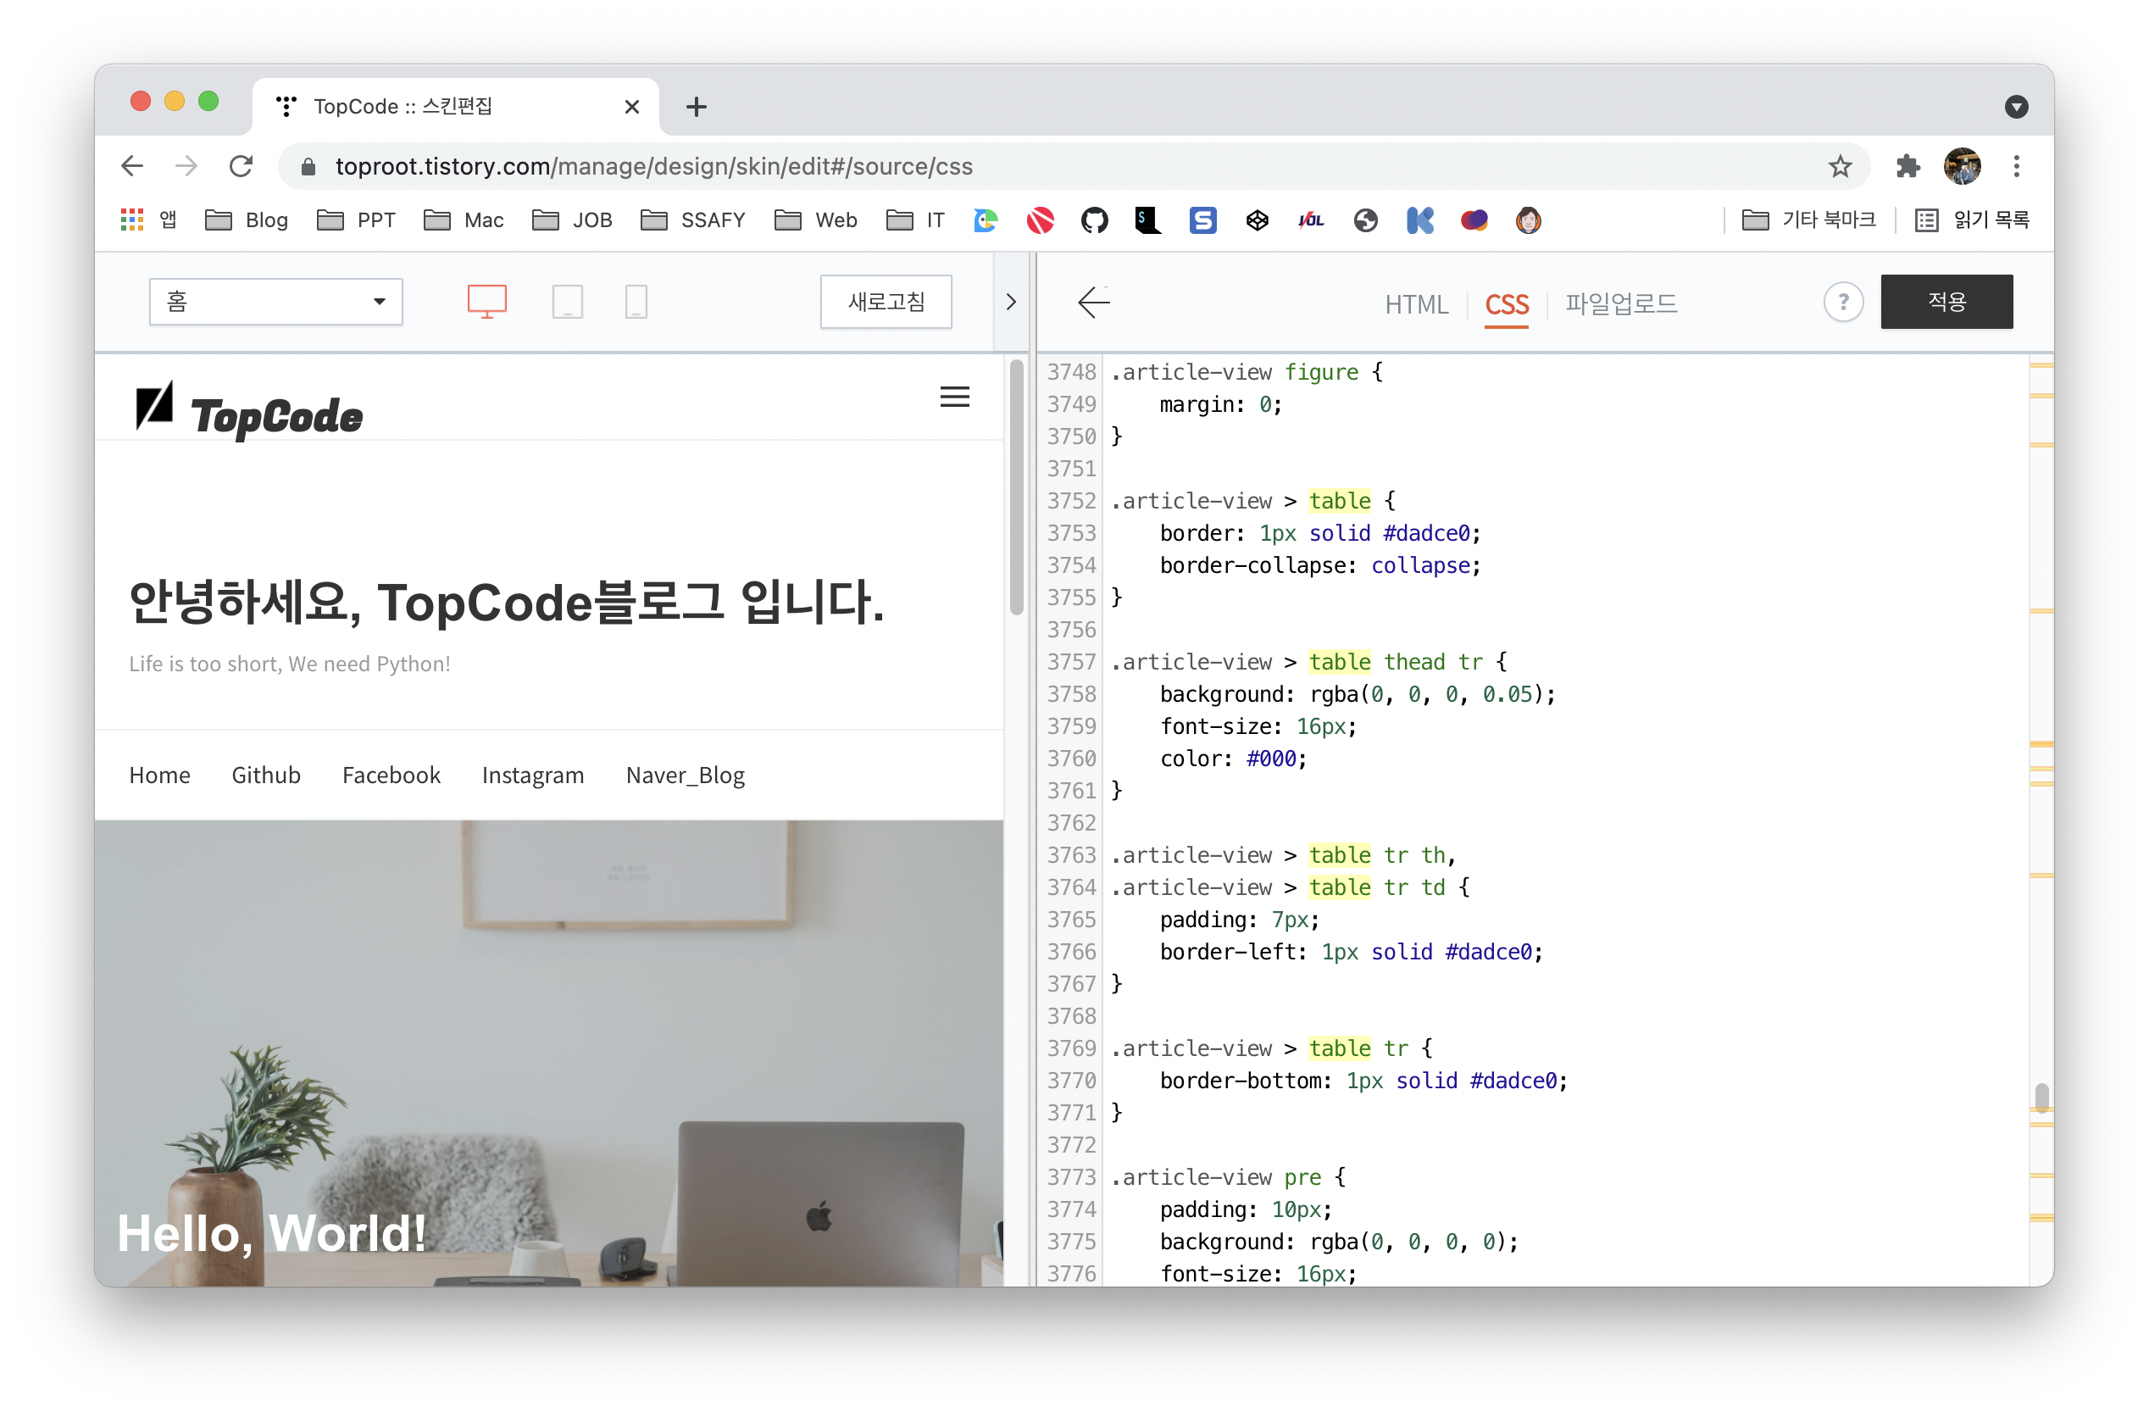The height and width of the screenshot is (1412, 2149).
Task: Open the Chrome extensions puzzle icon
Action: 1907,166
